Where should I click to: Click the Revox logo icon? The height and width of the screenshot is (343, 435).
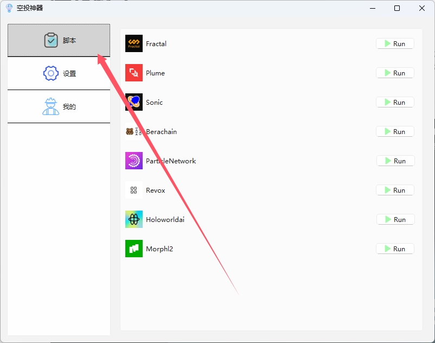134,190
